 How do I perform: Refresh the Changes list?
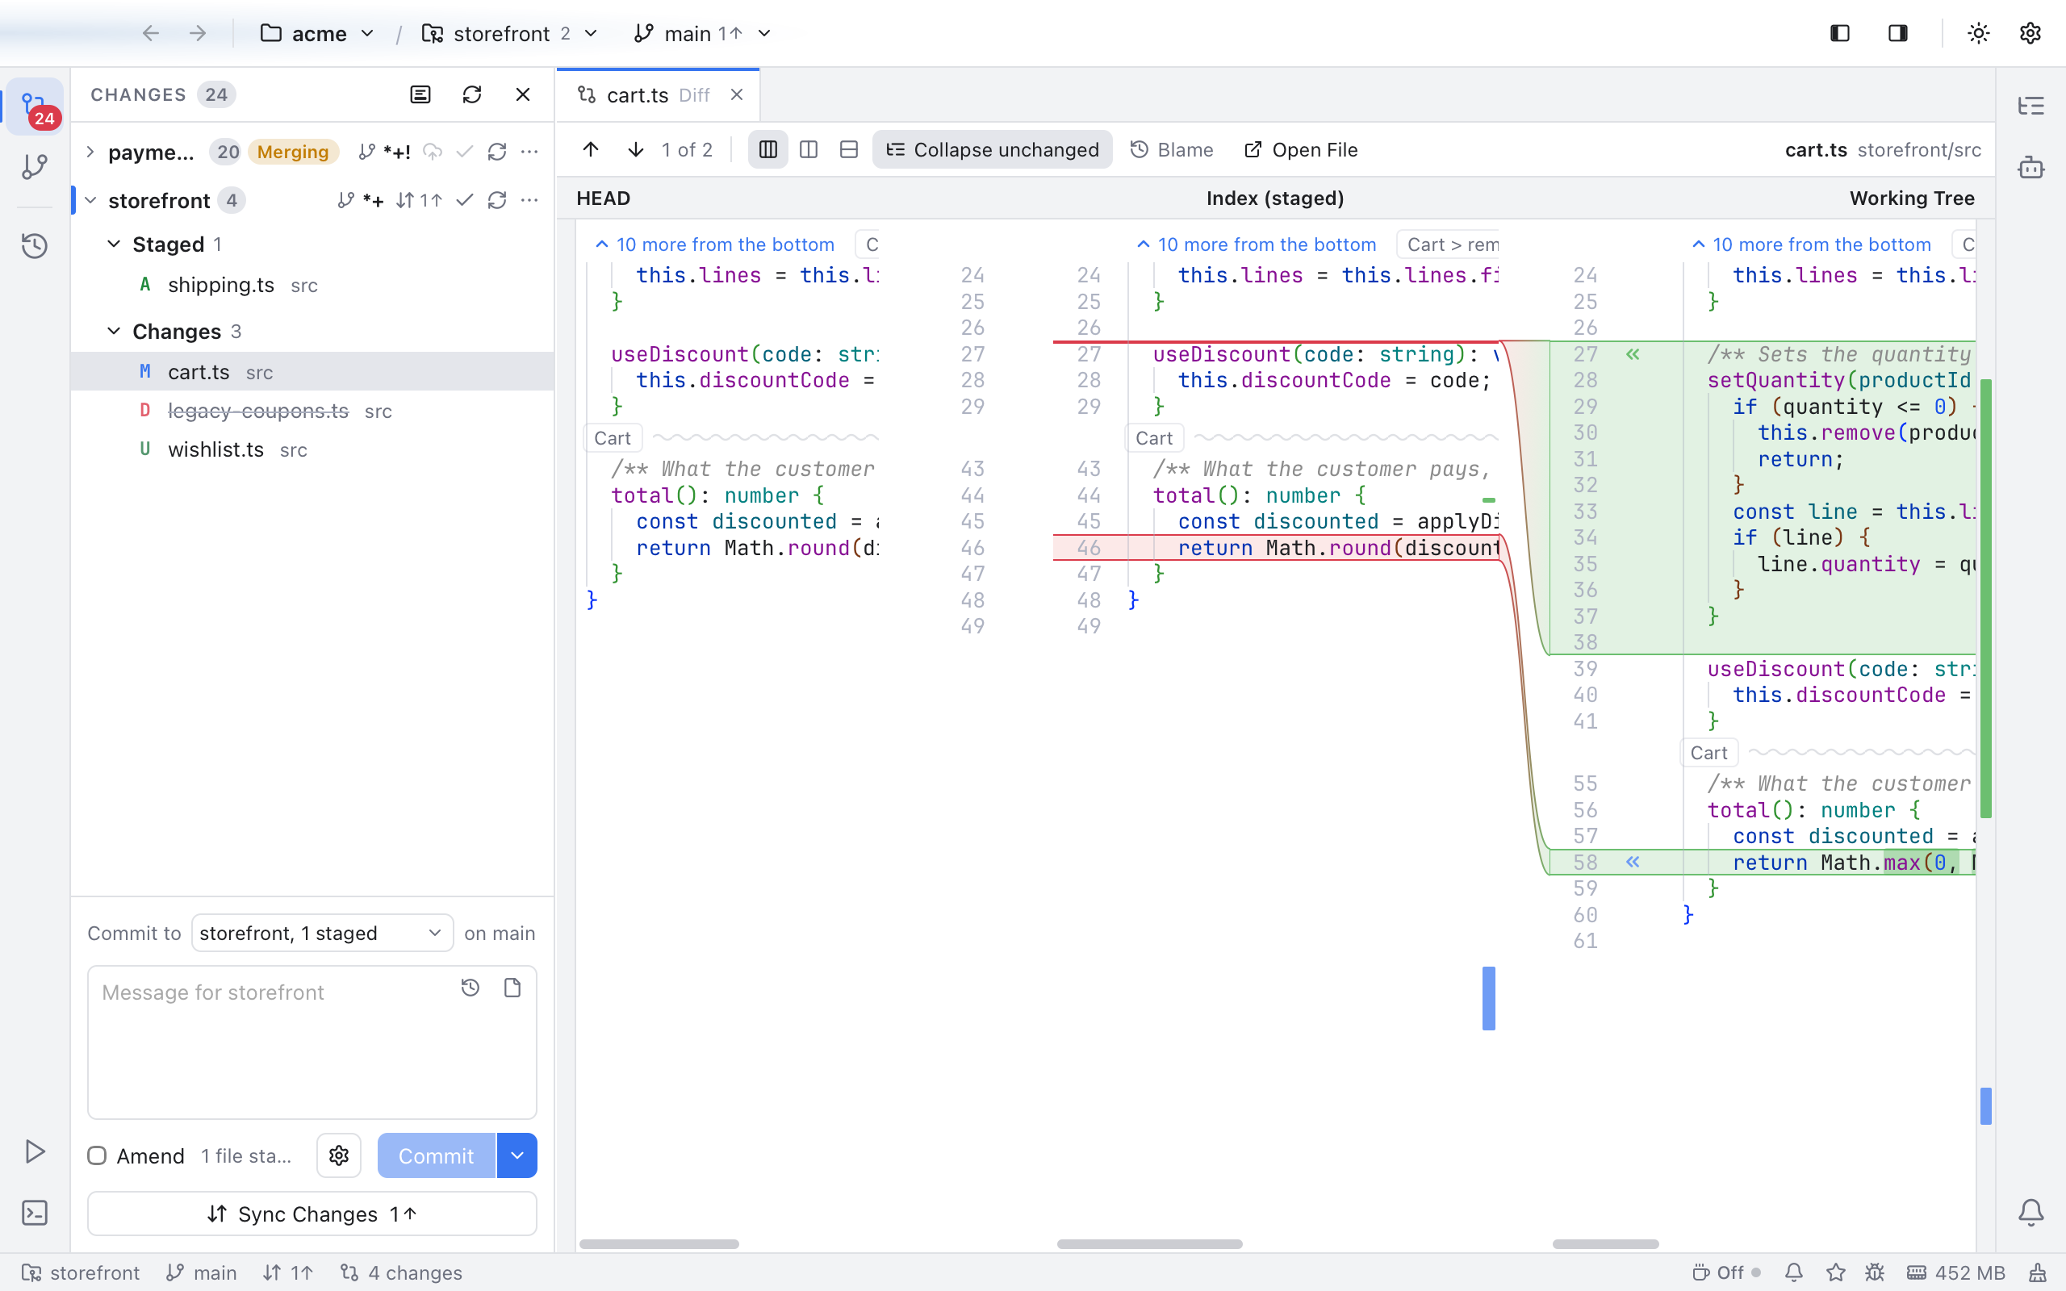coord(472,94)
